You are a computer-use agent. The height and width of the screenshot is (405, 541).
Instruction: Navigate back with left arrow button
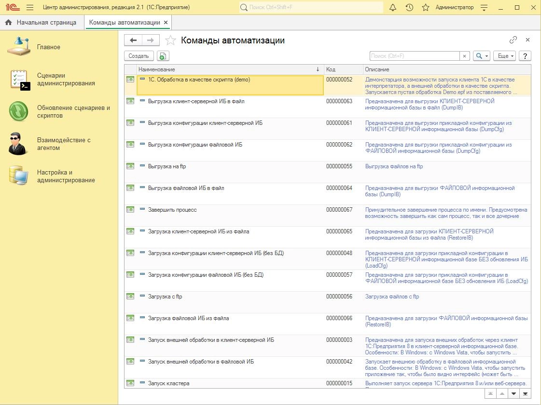coord(133,40)
